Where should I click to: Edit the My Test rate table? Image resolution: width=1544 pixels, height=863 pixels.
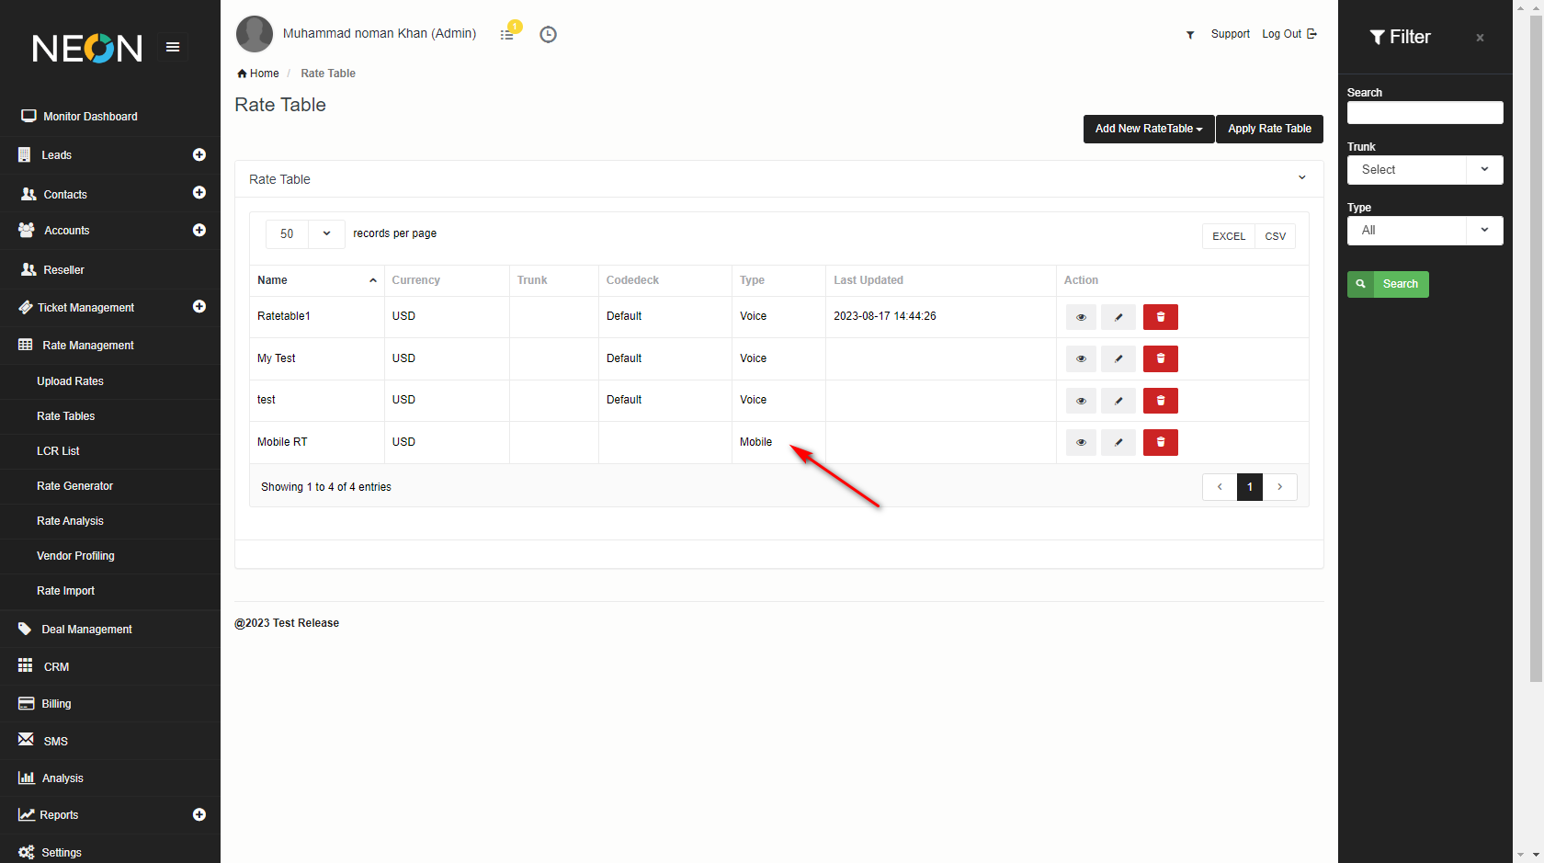[1118, 359]
